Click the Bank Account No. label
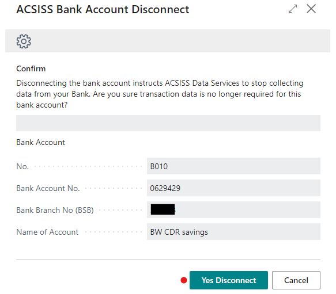This screenshot has height=294, width=336. point(48,188)
